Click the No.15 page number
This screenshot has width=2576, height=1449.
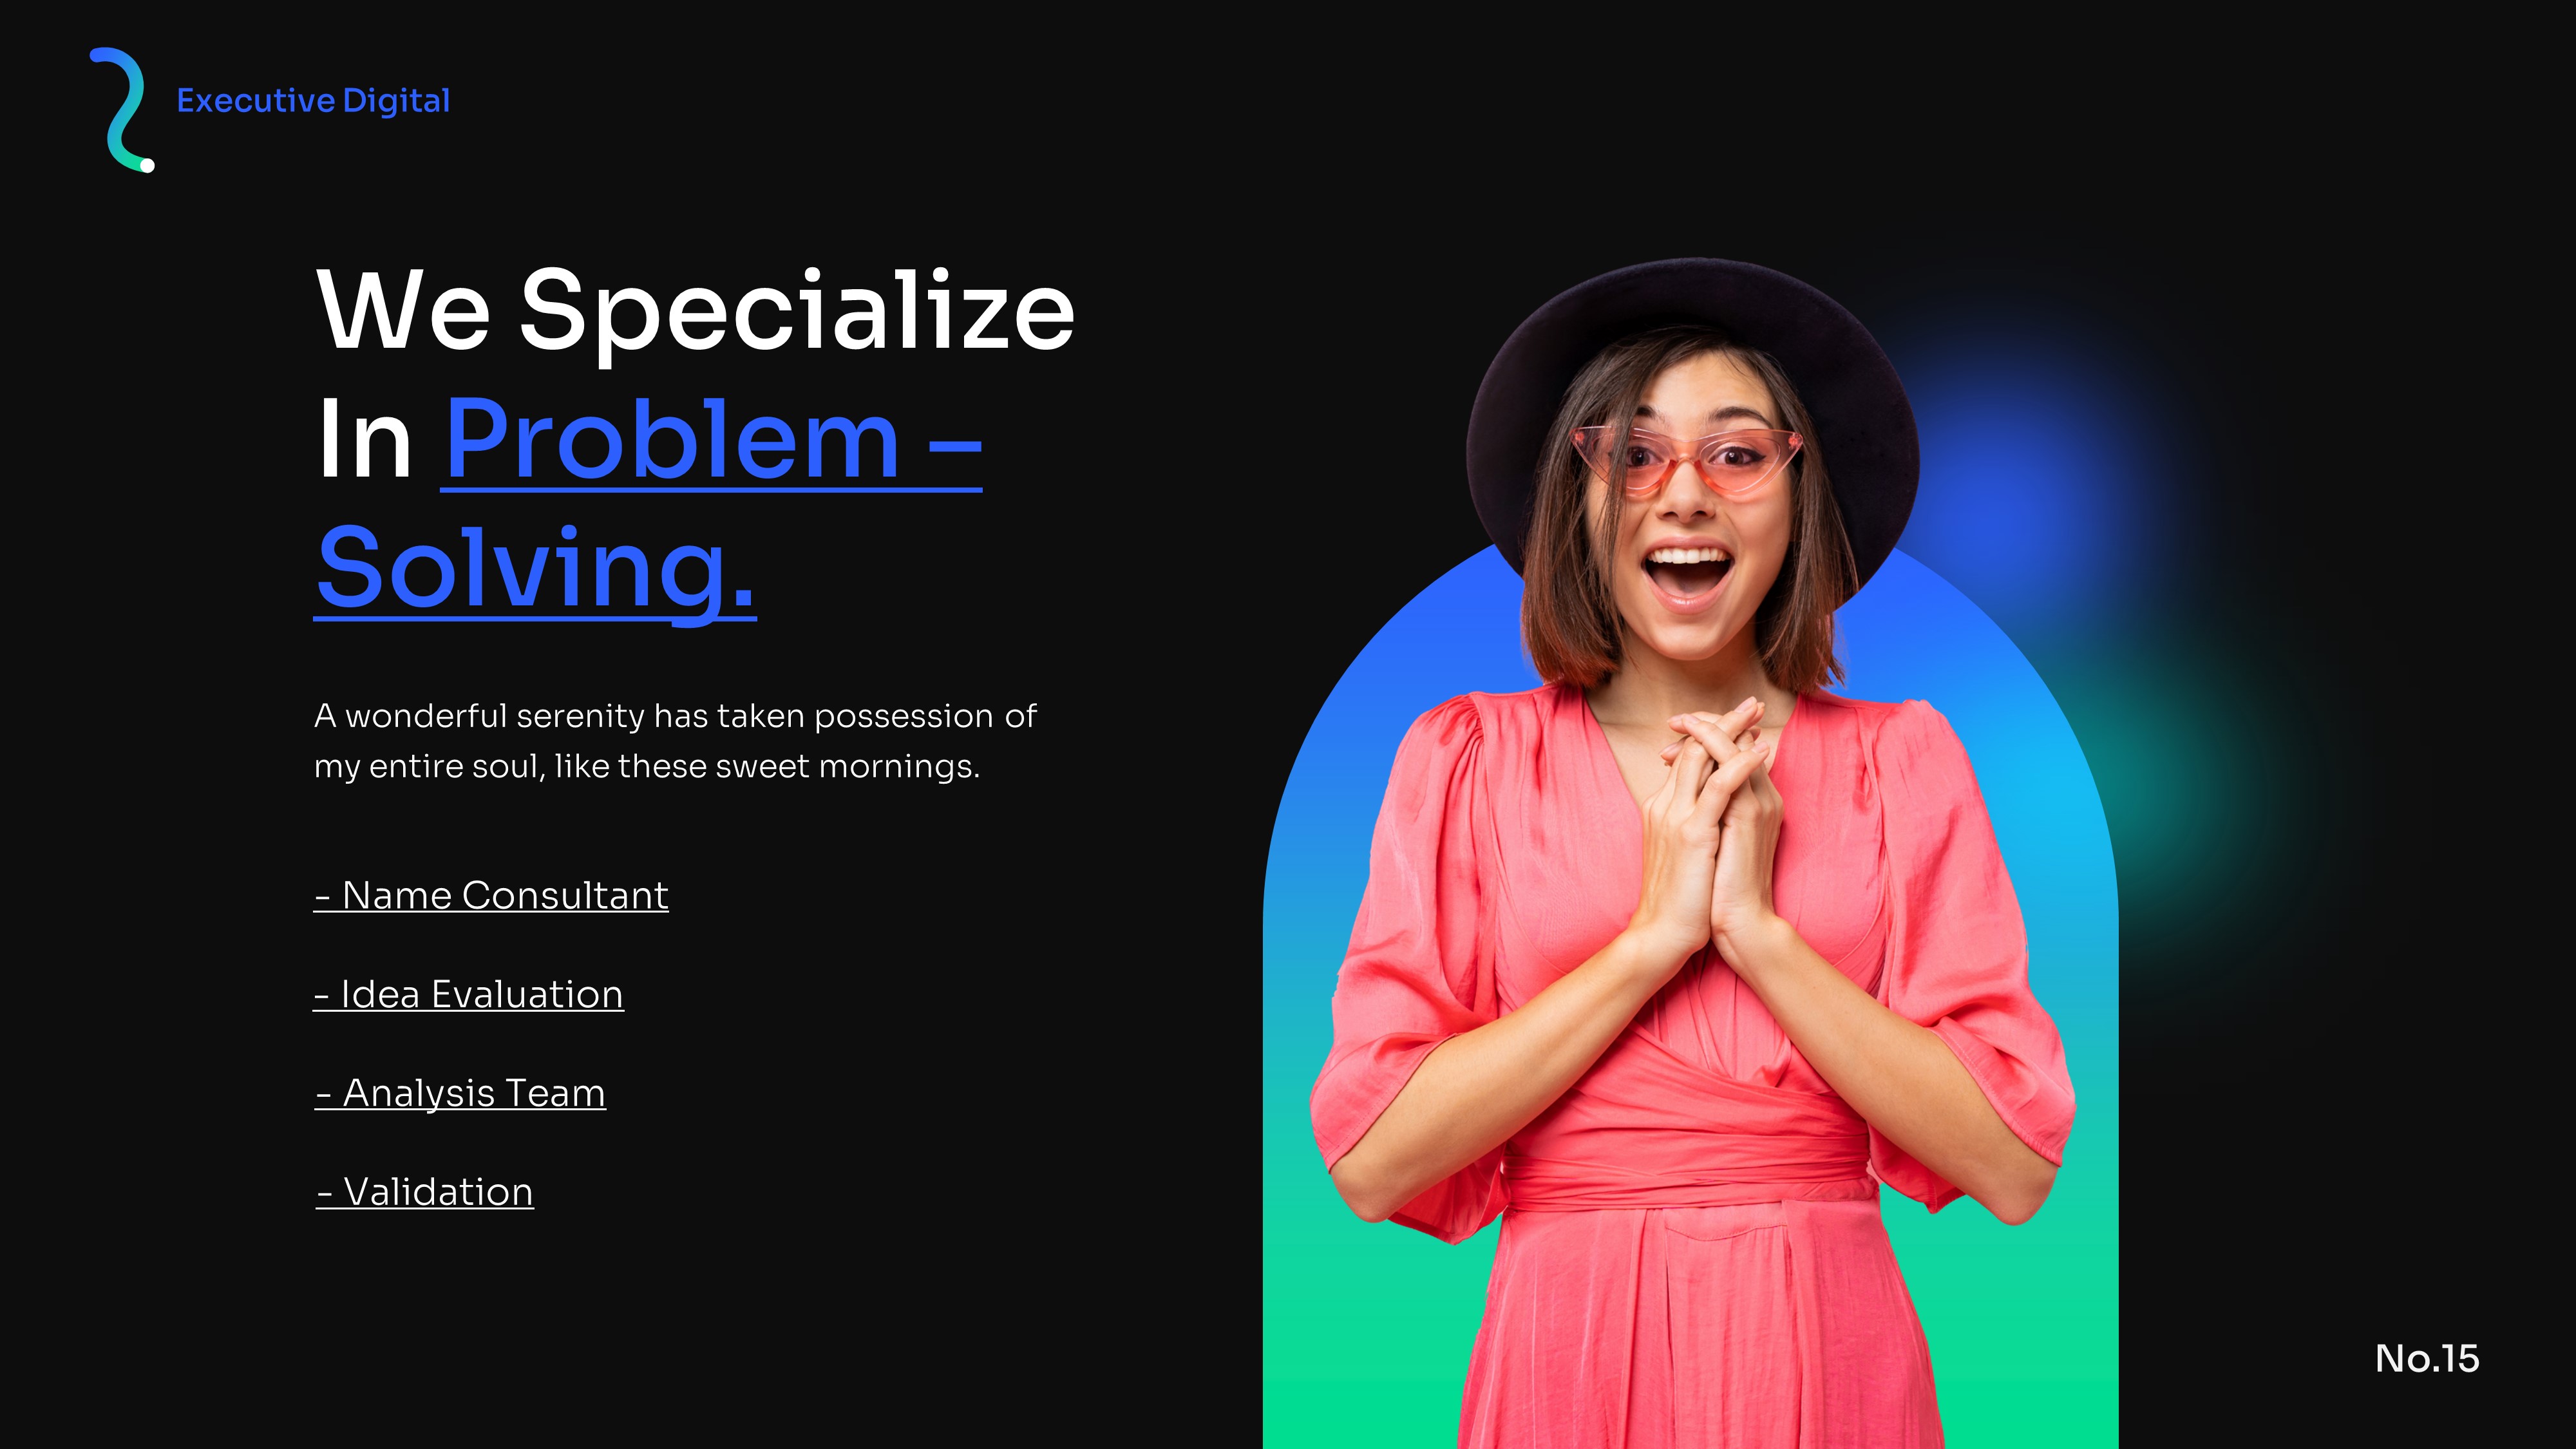pyautogui.click(x=2427, y=1358)
